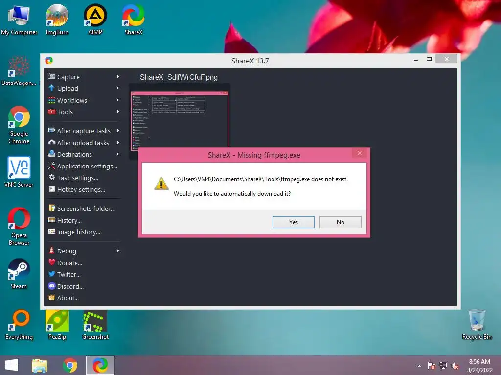
Task: Select the Steam desktop icon
Action: click(x=19, y=273)
